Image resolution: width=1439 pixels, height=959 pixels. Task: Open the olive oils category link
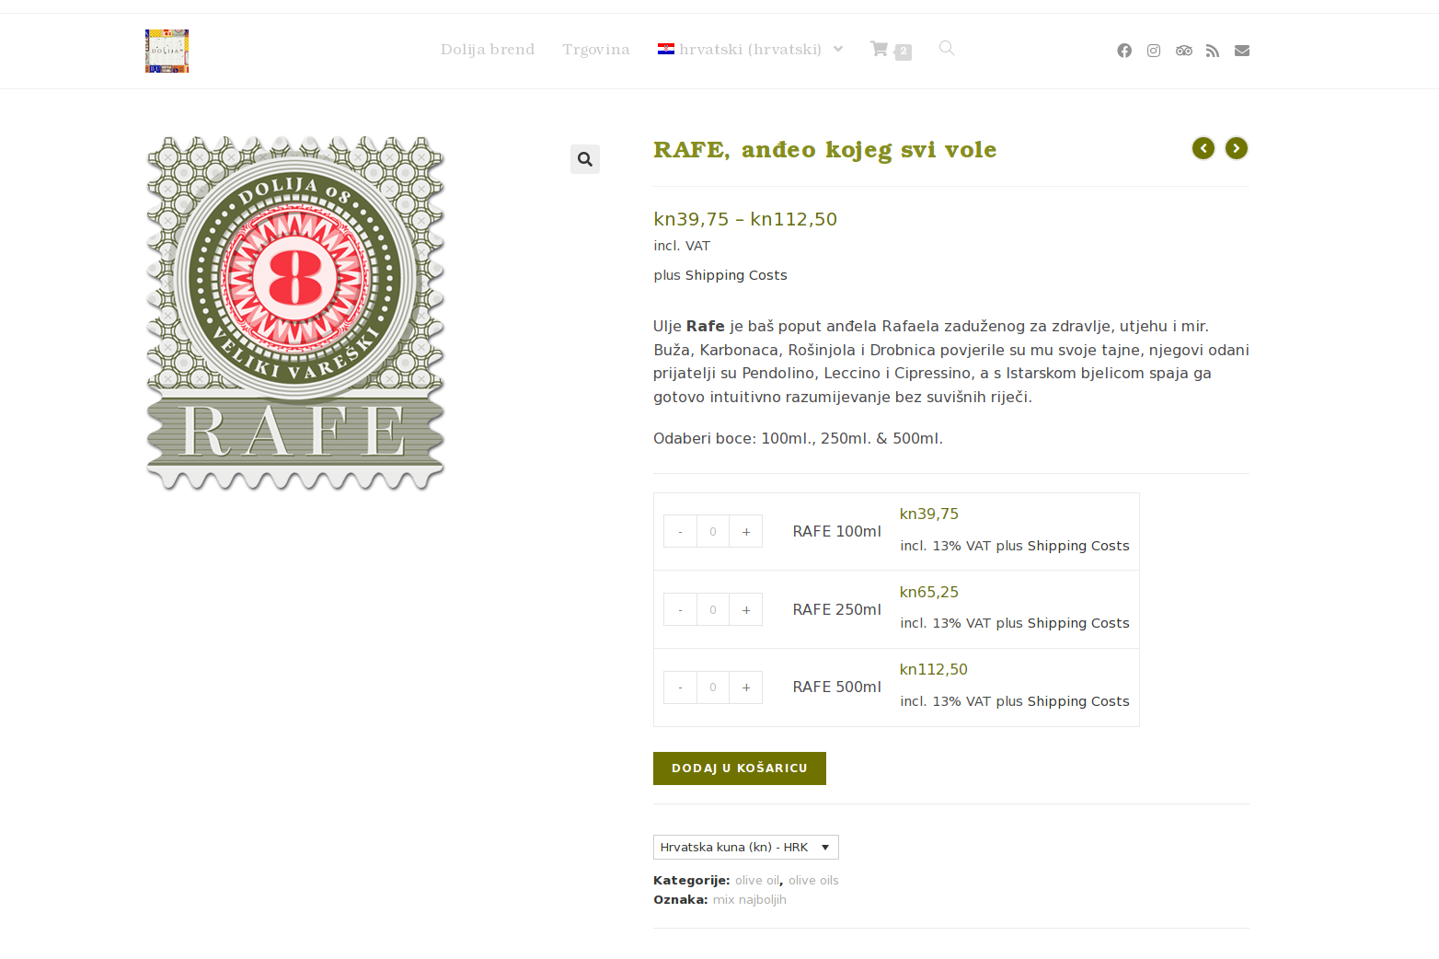click(x=813, y=881)
